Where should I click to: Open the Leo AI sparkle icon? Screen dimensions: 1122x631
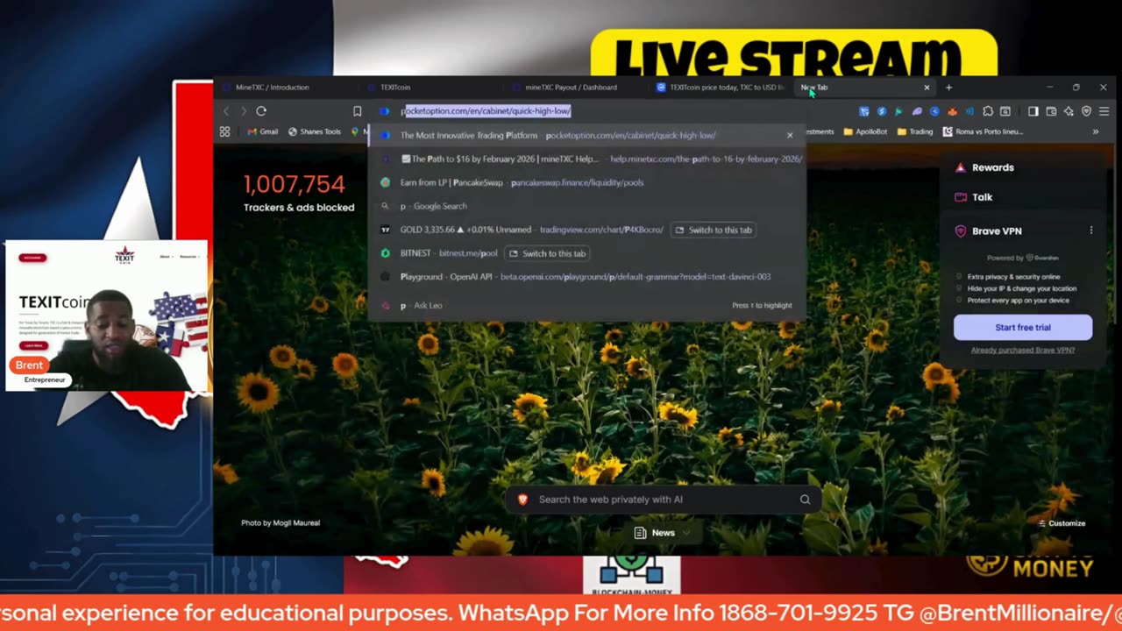coord(1069,111)
